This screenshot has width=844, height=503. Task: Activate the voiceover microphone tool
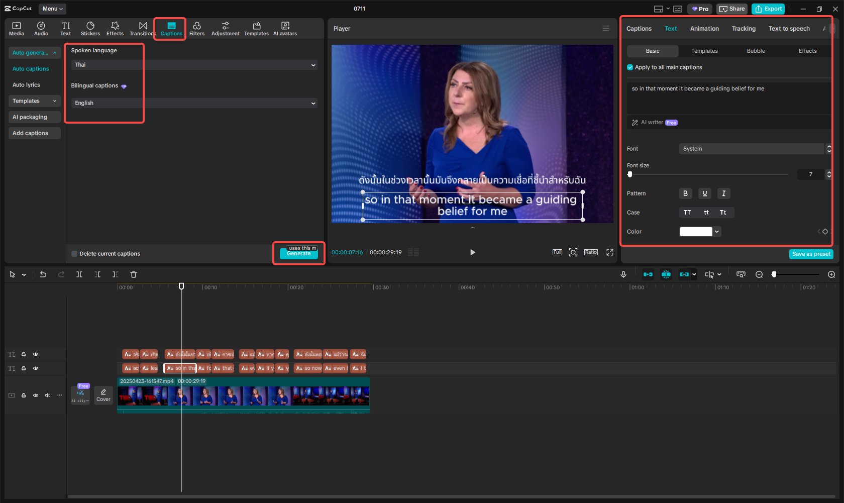(623, 274)
